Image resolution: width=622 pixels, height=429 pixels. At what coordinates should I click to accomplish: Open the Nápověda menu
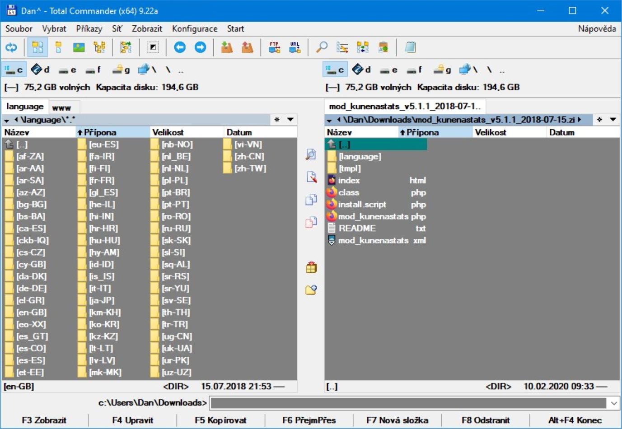pyautogui.click(x=597, y=28)
